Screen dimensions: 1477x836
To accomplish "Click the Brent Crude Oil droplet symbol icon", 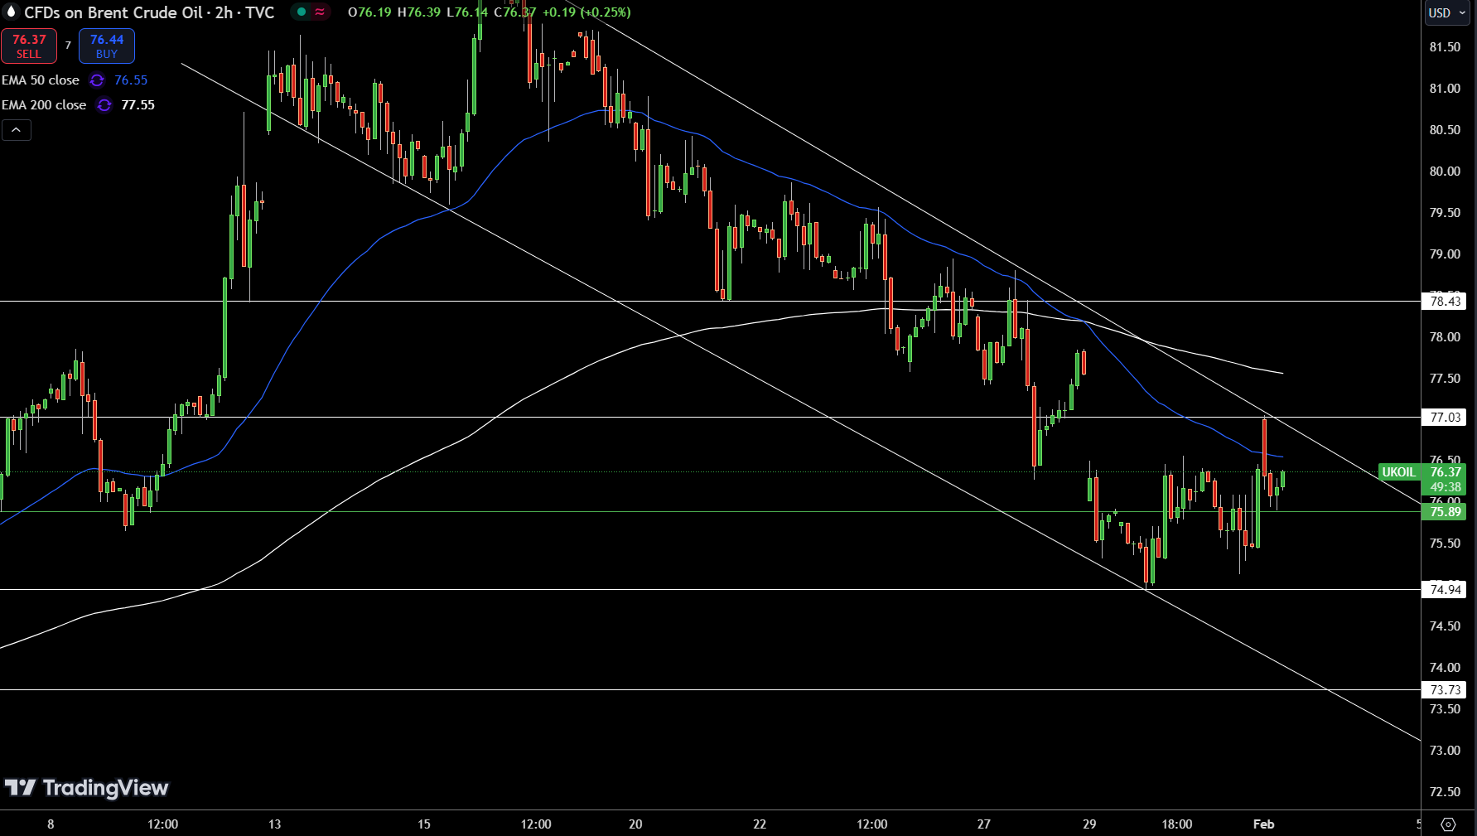I will click(x=11, y=12).
